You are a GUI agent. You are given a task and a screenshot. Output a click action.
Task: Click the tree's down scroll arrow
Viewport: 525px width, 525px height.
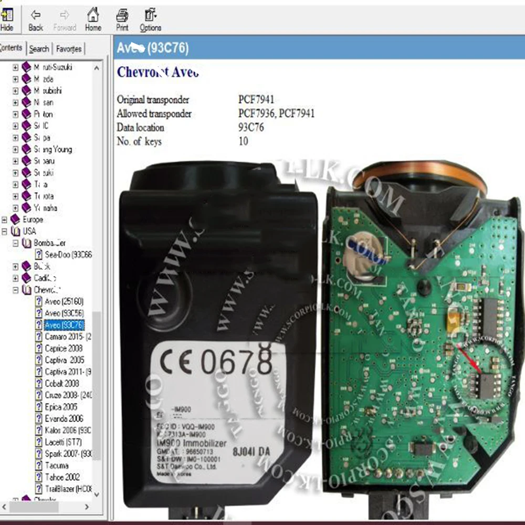coord(97,495)
